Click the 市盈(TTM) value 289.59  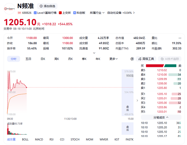coord(141,48)
